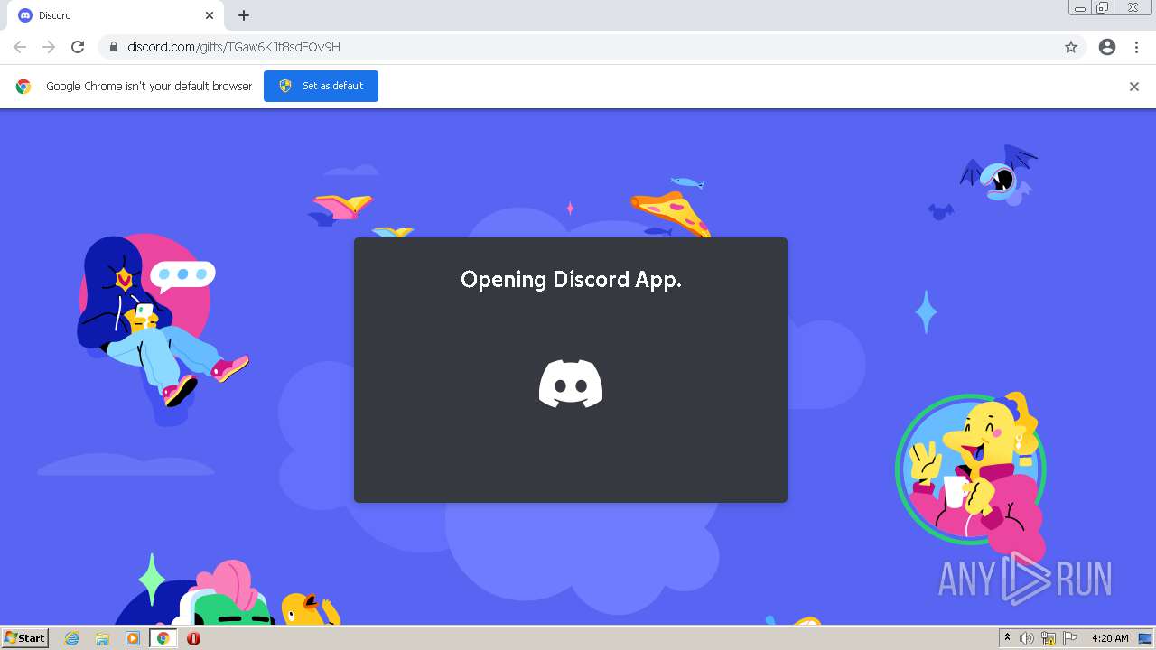Click the Discord logo in the dialog

click(x=571, y=384)
